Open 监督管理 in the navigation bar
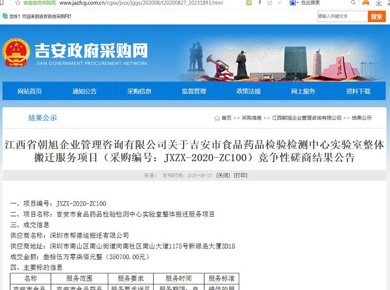Screen dimensions: 390x290 [194, 92]
